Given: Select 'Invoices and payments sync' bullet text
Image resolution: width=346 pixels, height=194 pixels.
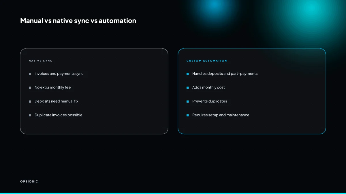Looking at the screenshot, I should [59, 74].
